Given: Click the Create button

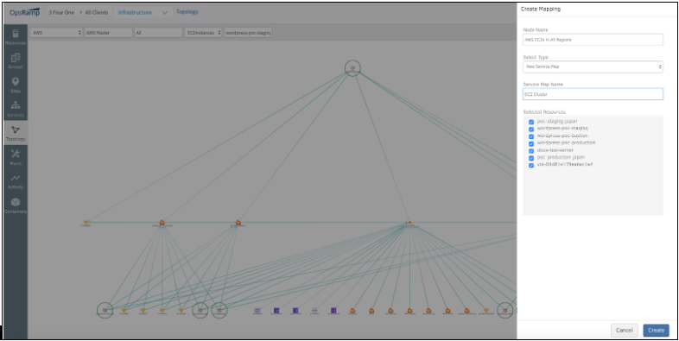Looking at the screenshot, I should coord(656,330).
